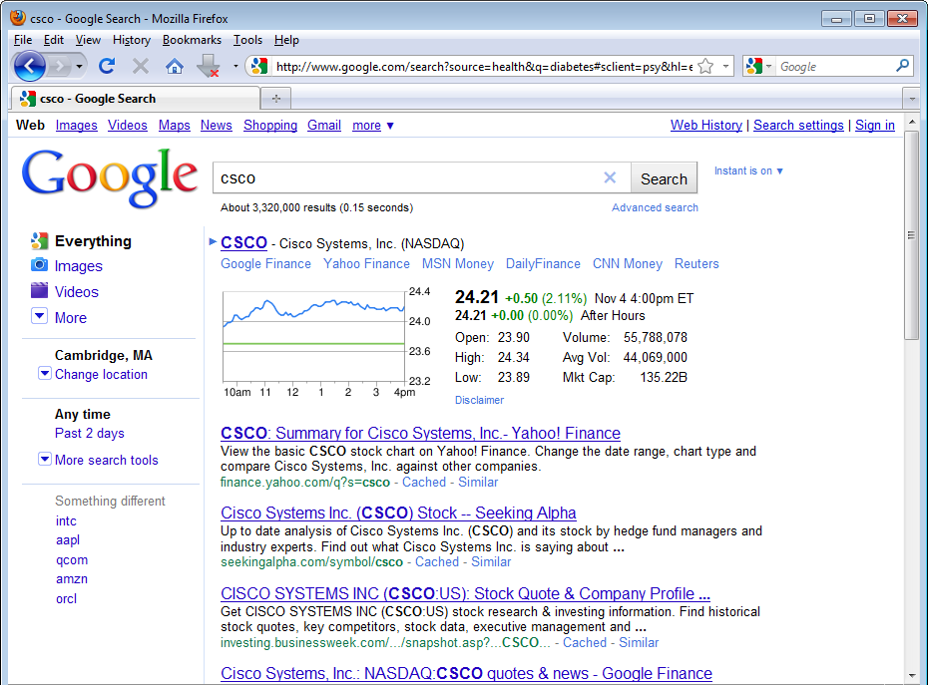Open Shopping link

click(x=269, y=126)
